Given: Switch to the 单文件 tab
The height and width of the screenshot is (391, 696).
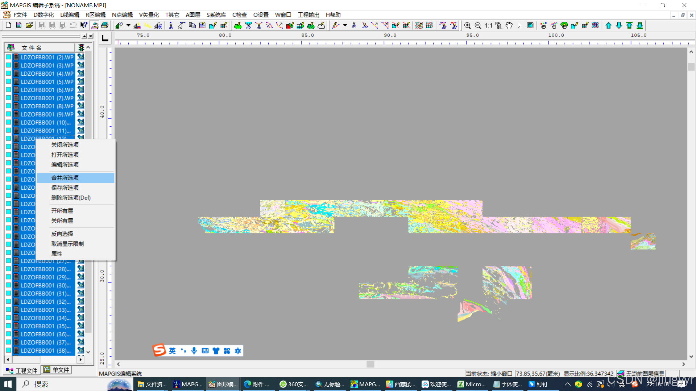Looking at the screenshot, I should coord(57,370).
